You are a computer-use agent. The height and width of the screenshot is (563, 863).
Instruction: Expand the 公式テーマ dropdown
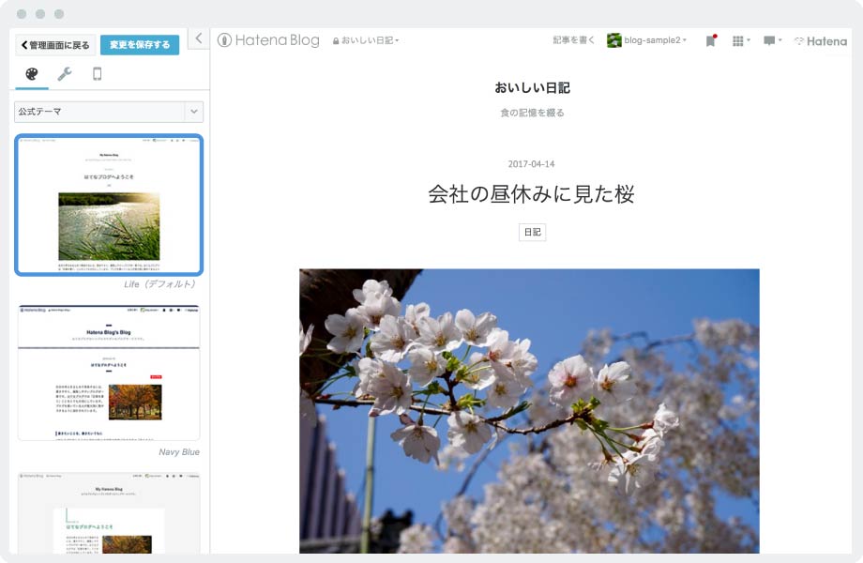(x=109, y=112)
